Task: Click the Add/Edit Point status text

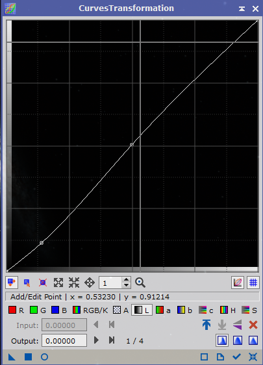Action: [36, 297]
